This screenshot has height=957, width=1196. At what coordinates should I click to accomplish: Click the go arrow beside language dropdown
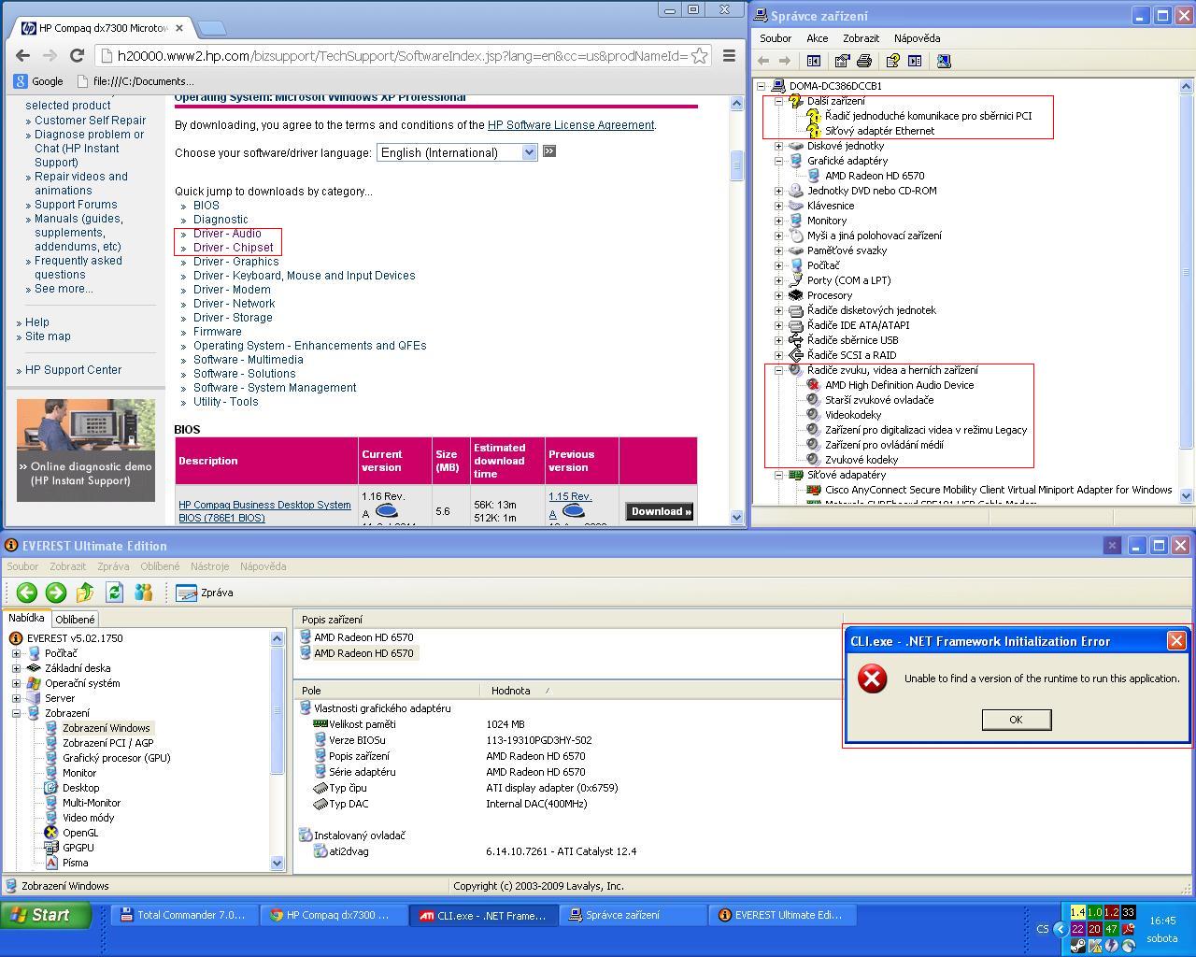pyautogui.click(x=549, y=151)
